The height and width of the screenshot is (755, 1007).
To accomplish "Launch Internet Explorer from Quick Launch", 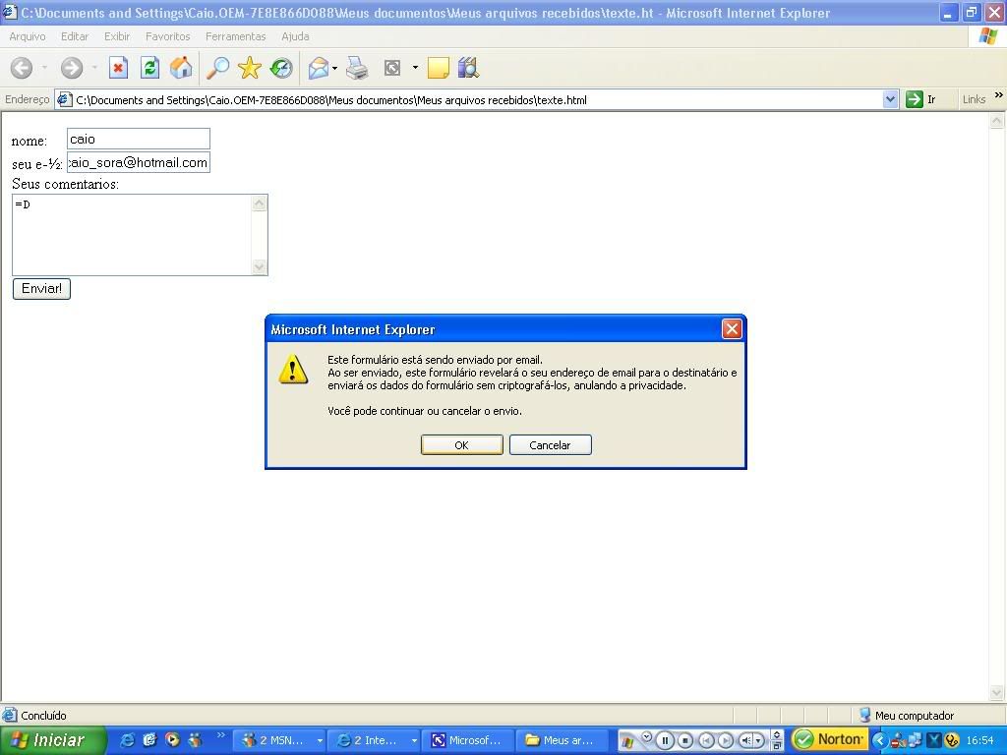I will point(127,740).
